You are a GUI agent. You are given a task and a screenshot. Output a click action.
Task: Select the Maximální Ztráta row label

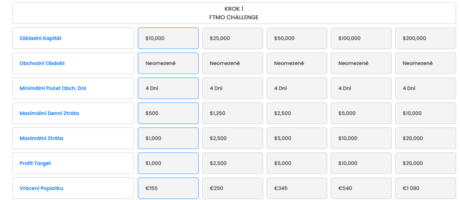pos(73,138)
